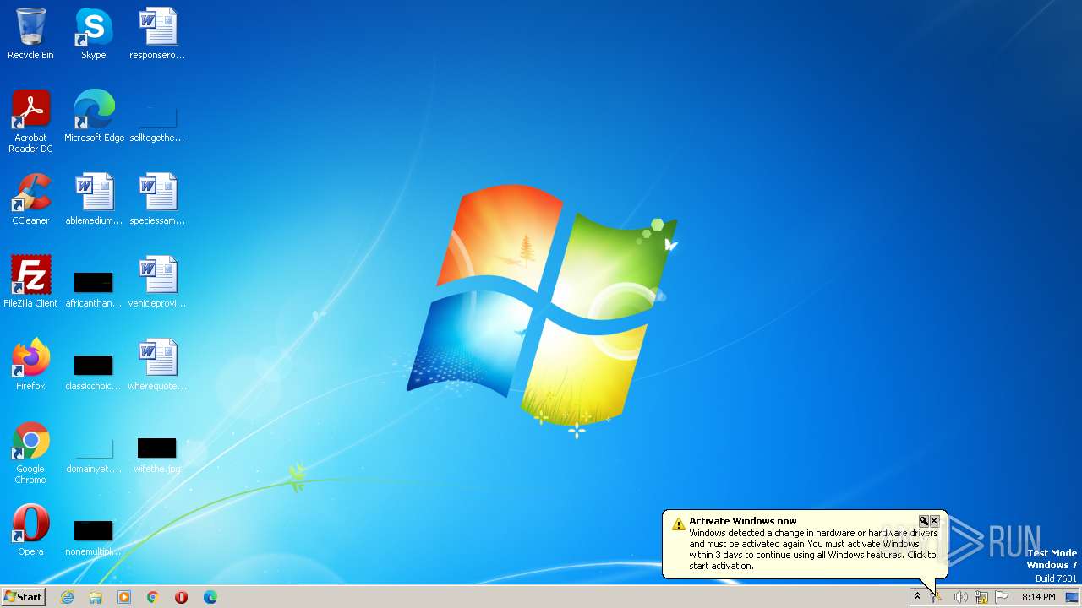Launch Internet Explorer from taskbar
The image size is (1082, 608).
tap(67, 597)
